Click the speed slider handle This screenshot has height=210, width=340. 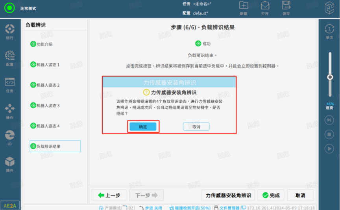point(330,77)
